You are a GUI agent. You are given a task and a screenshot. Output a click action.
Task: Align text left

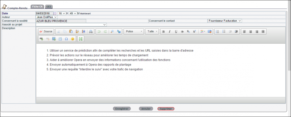point(244,32)
